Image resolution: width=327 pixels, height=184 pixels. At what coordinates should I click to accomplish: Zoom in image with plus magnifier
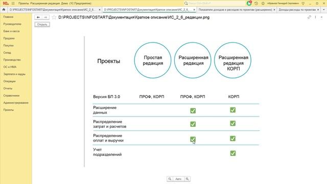click(188, 179)
